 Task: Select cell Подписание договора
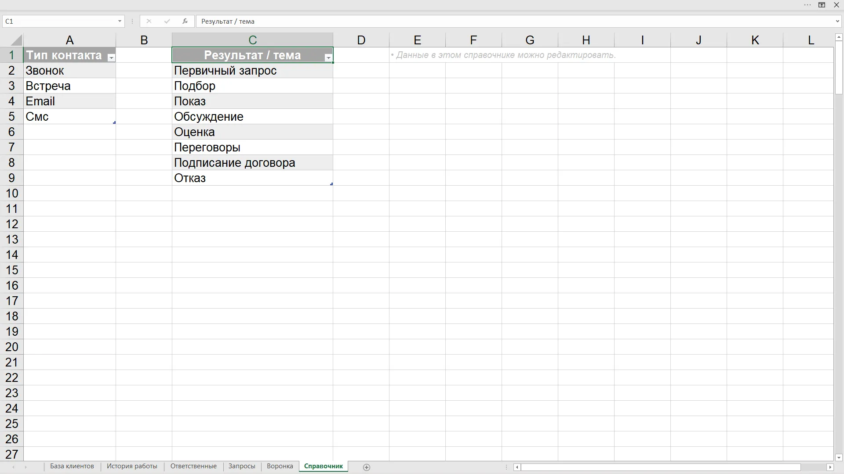point(252,162)
